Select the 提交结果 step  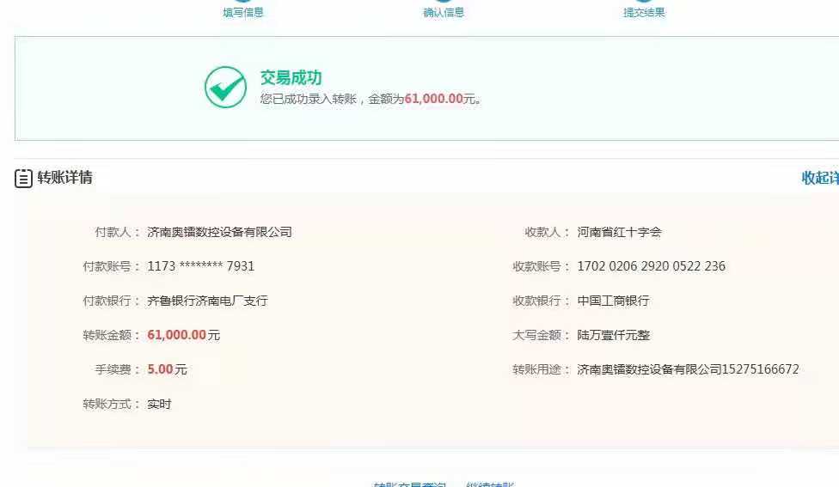(x=644, y=12)
